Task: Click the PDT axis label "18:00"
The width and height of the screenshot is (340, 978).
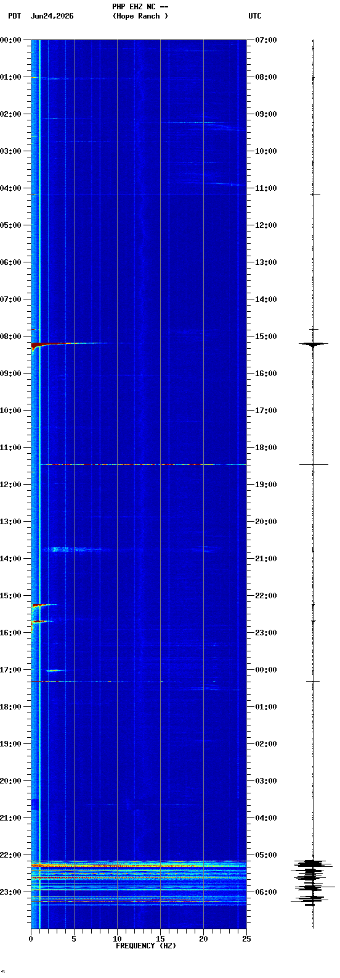Action: [11, 707]
